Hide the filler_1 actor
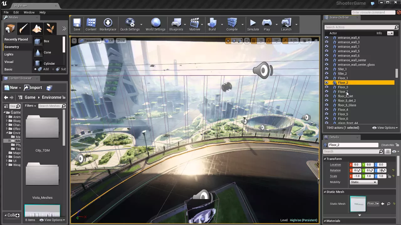This screenshot has height=225, width=401. pos(326,69)
